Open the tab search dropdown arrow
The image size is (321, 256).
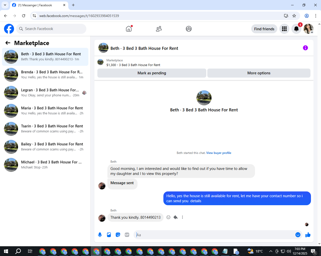click(5, 5)
